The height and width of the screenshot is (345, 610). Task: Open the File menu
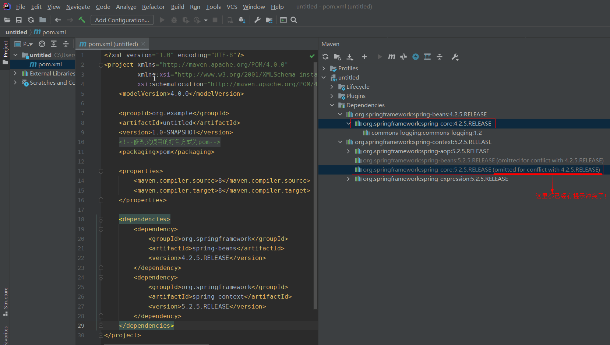coord(21,7)
